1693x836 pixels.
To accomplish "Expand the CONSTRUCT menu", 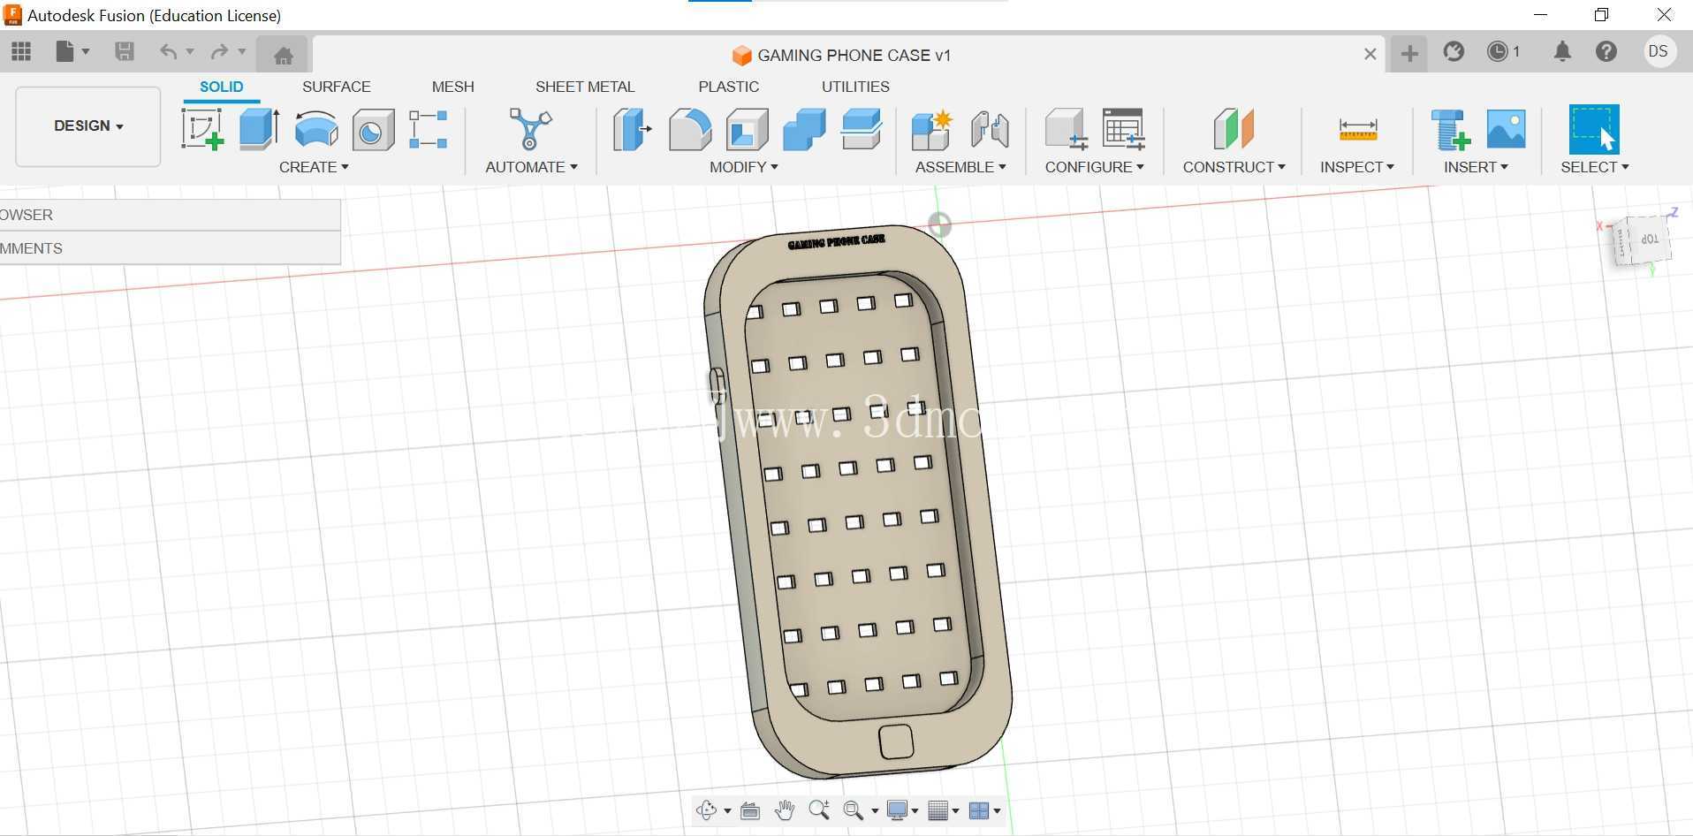I will click(1234, 167).
